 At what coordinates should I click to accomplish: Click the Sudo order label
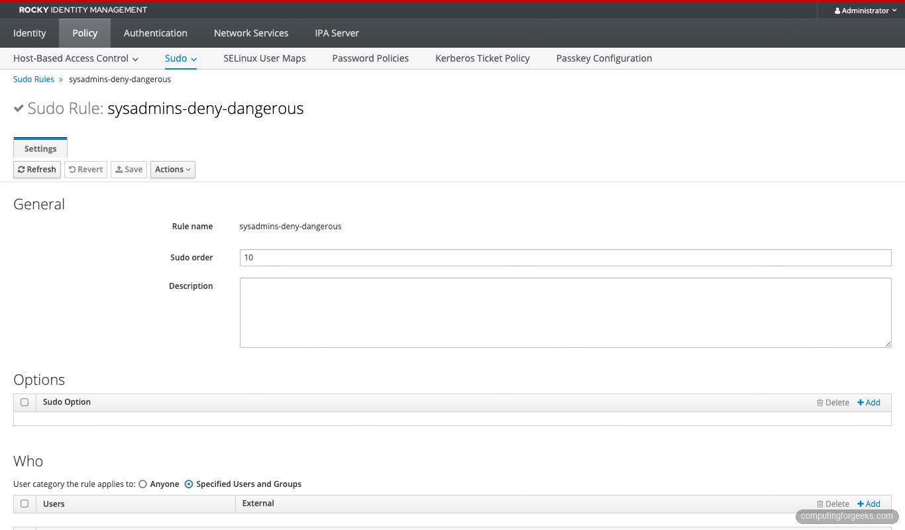click(191, 258)
